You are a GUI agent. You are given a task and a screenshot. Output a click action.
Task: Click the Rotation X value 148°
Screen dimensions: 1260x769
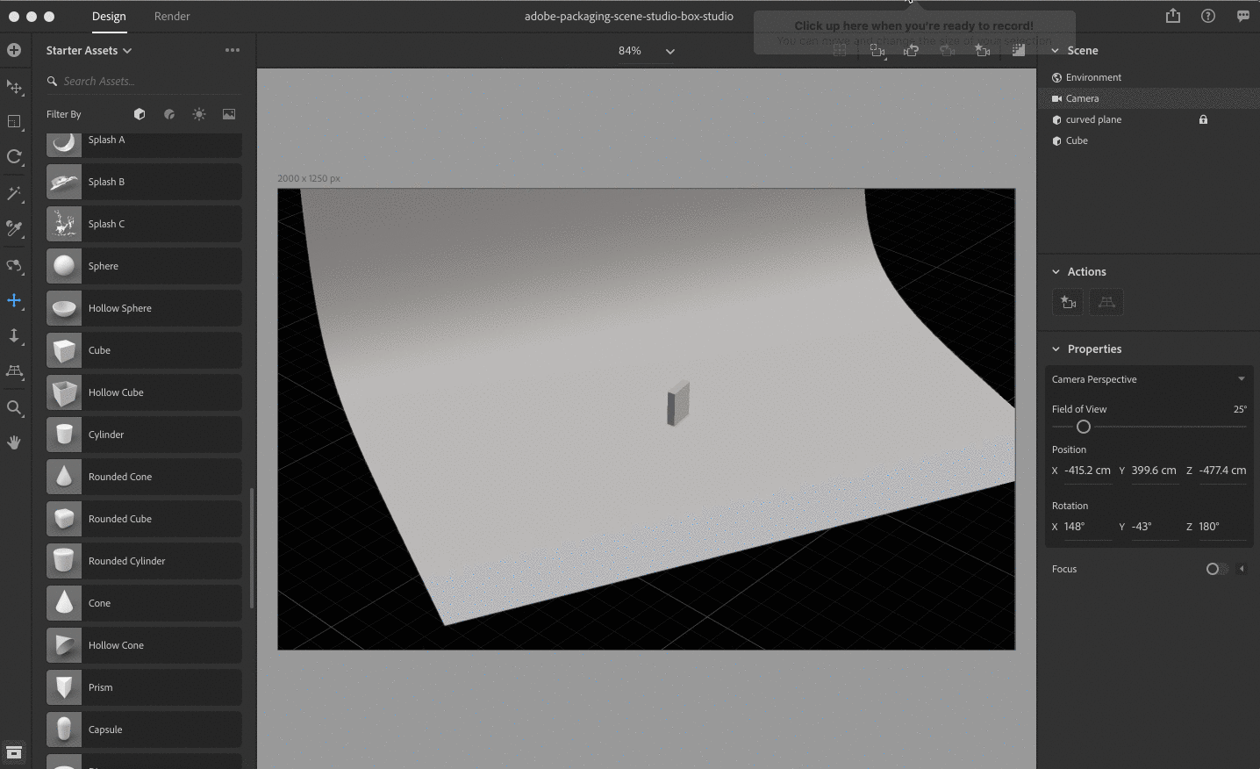point(1087,527)
